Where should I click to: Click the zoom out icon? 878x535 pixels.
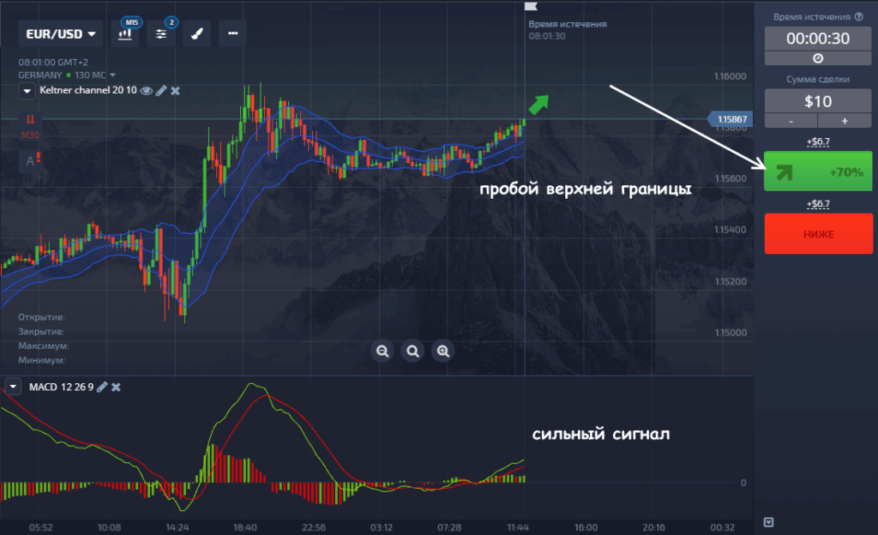pyautogui.click(x=382, y=351)
